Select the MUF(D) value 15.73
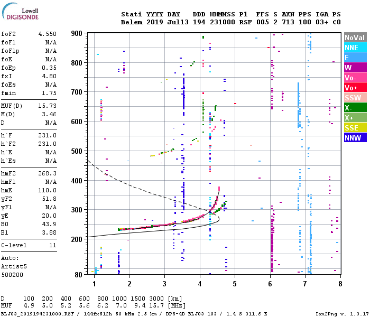Viewport: 370px width, 317px height. (48, 106)
